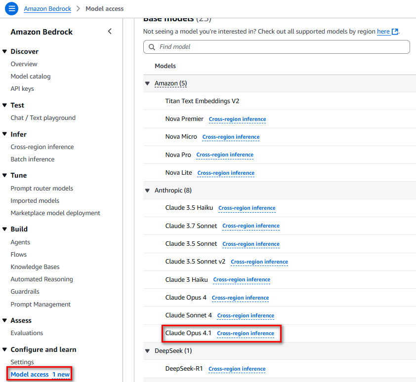Viewport: 416px width, 382px height.
Task: Collapse the Anthropic (8) model group
Action: (x=148, y=191)
